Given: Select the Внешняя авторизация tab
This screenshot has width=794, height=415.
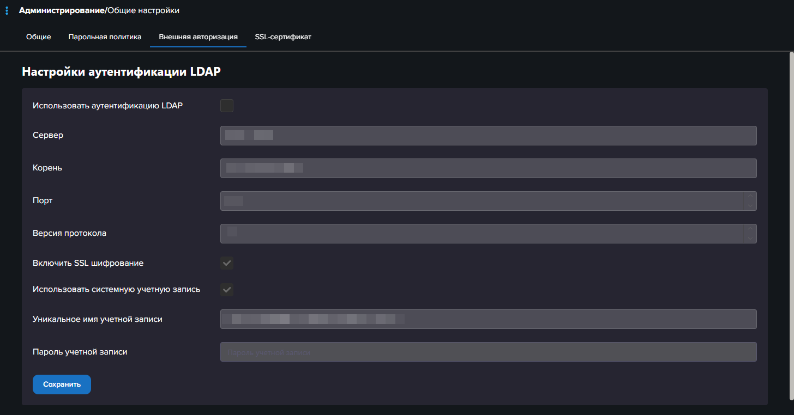Looking at the screenshot, I should click(x=198, y=37).
